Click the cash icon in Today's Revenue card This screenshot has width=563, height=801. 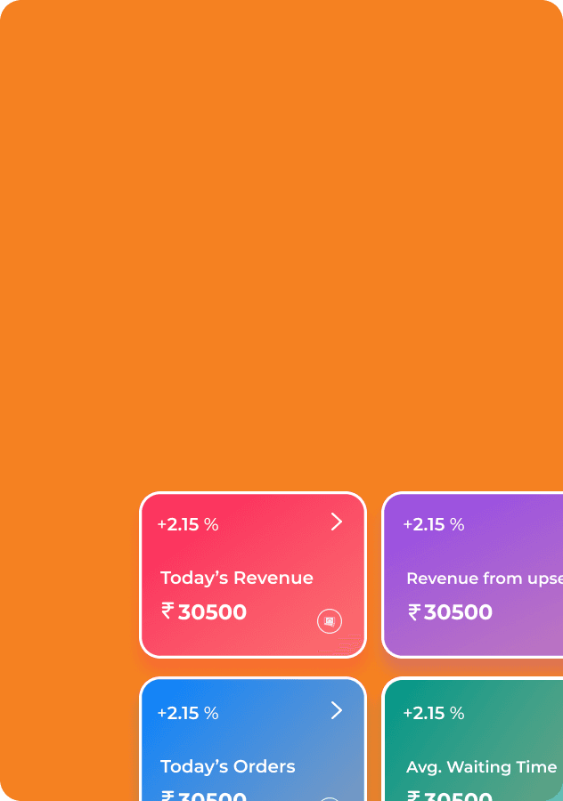click(330, 621)
